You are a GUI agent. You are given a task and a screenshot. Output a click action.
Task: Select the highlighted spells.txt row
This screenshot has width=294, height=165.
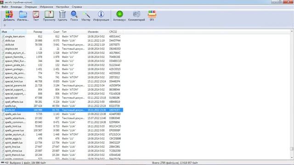pyautogui.click(x=62, y=110)
